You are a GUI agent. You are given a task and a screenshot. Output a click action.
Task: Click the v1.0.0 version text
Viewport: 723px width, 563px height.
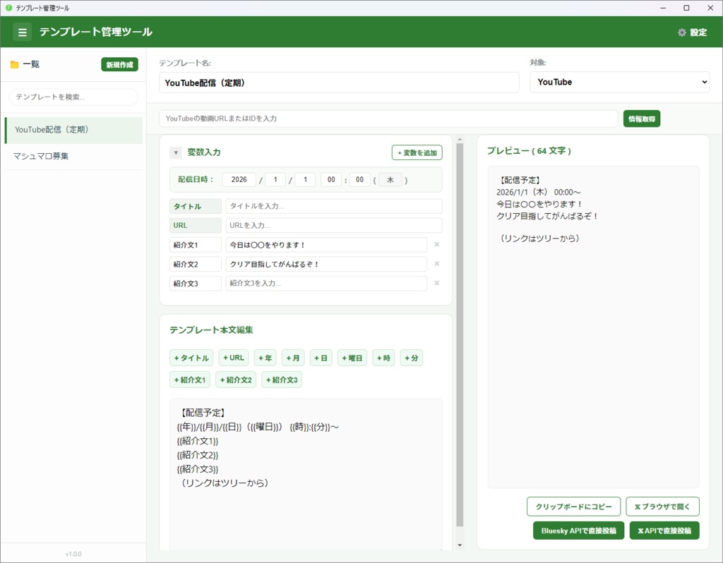point(73,554)
